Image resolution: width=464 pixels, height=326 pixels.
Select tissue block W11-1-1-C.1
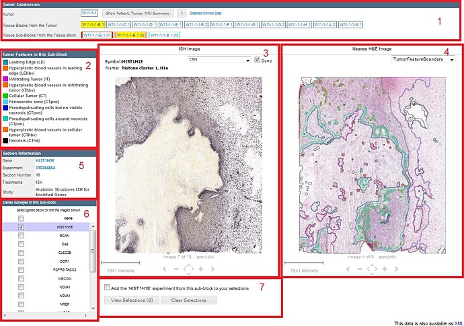point(118,25)
